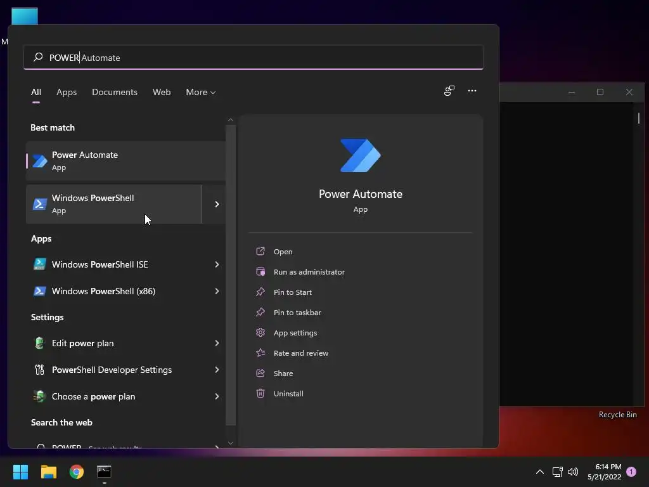Click the volume speaker tray icon
This screenshot has width=649, height=487.
click(x=573, y=472)
